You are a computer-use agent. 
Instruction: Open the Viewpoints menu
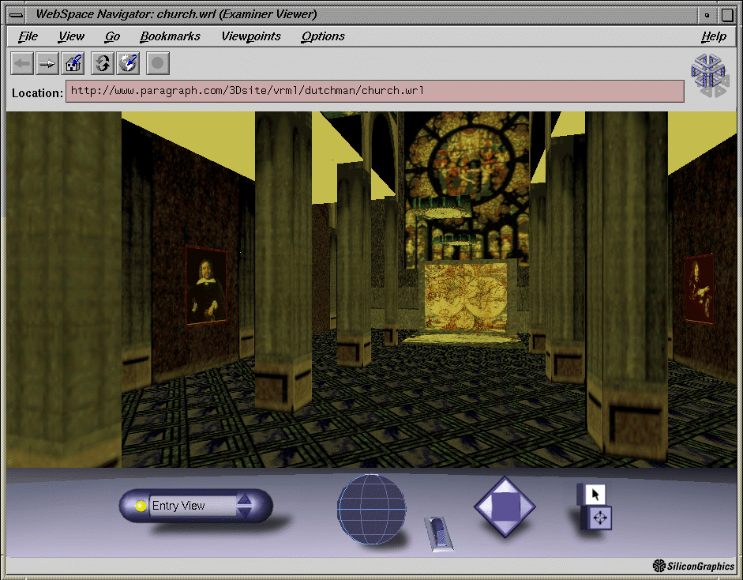[x=251, y=36]
